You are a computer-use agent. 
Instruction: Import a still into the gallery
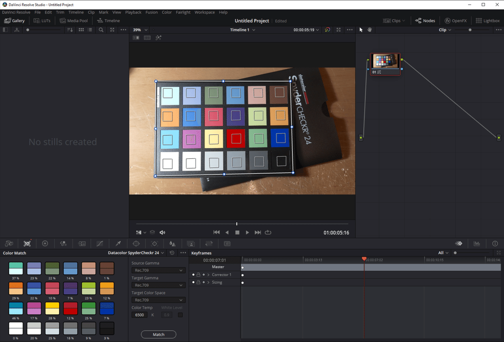17,30
